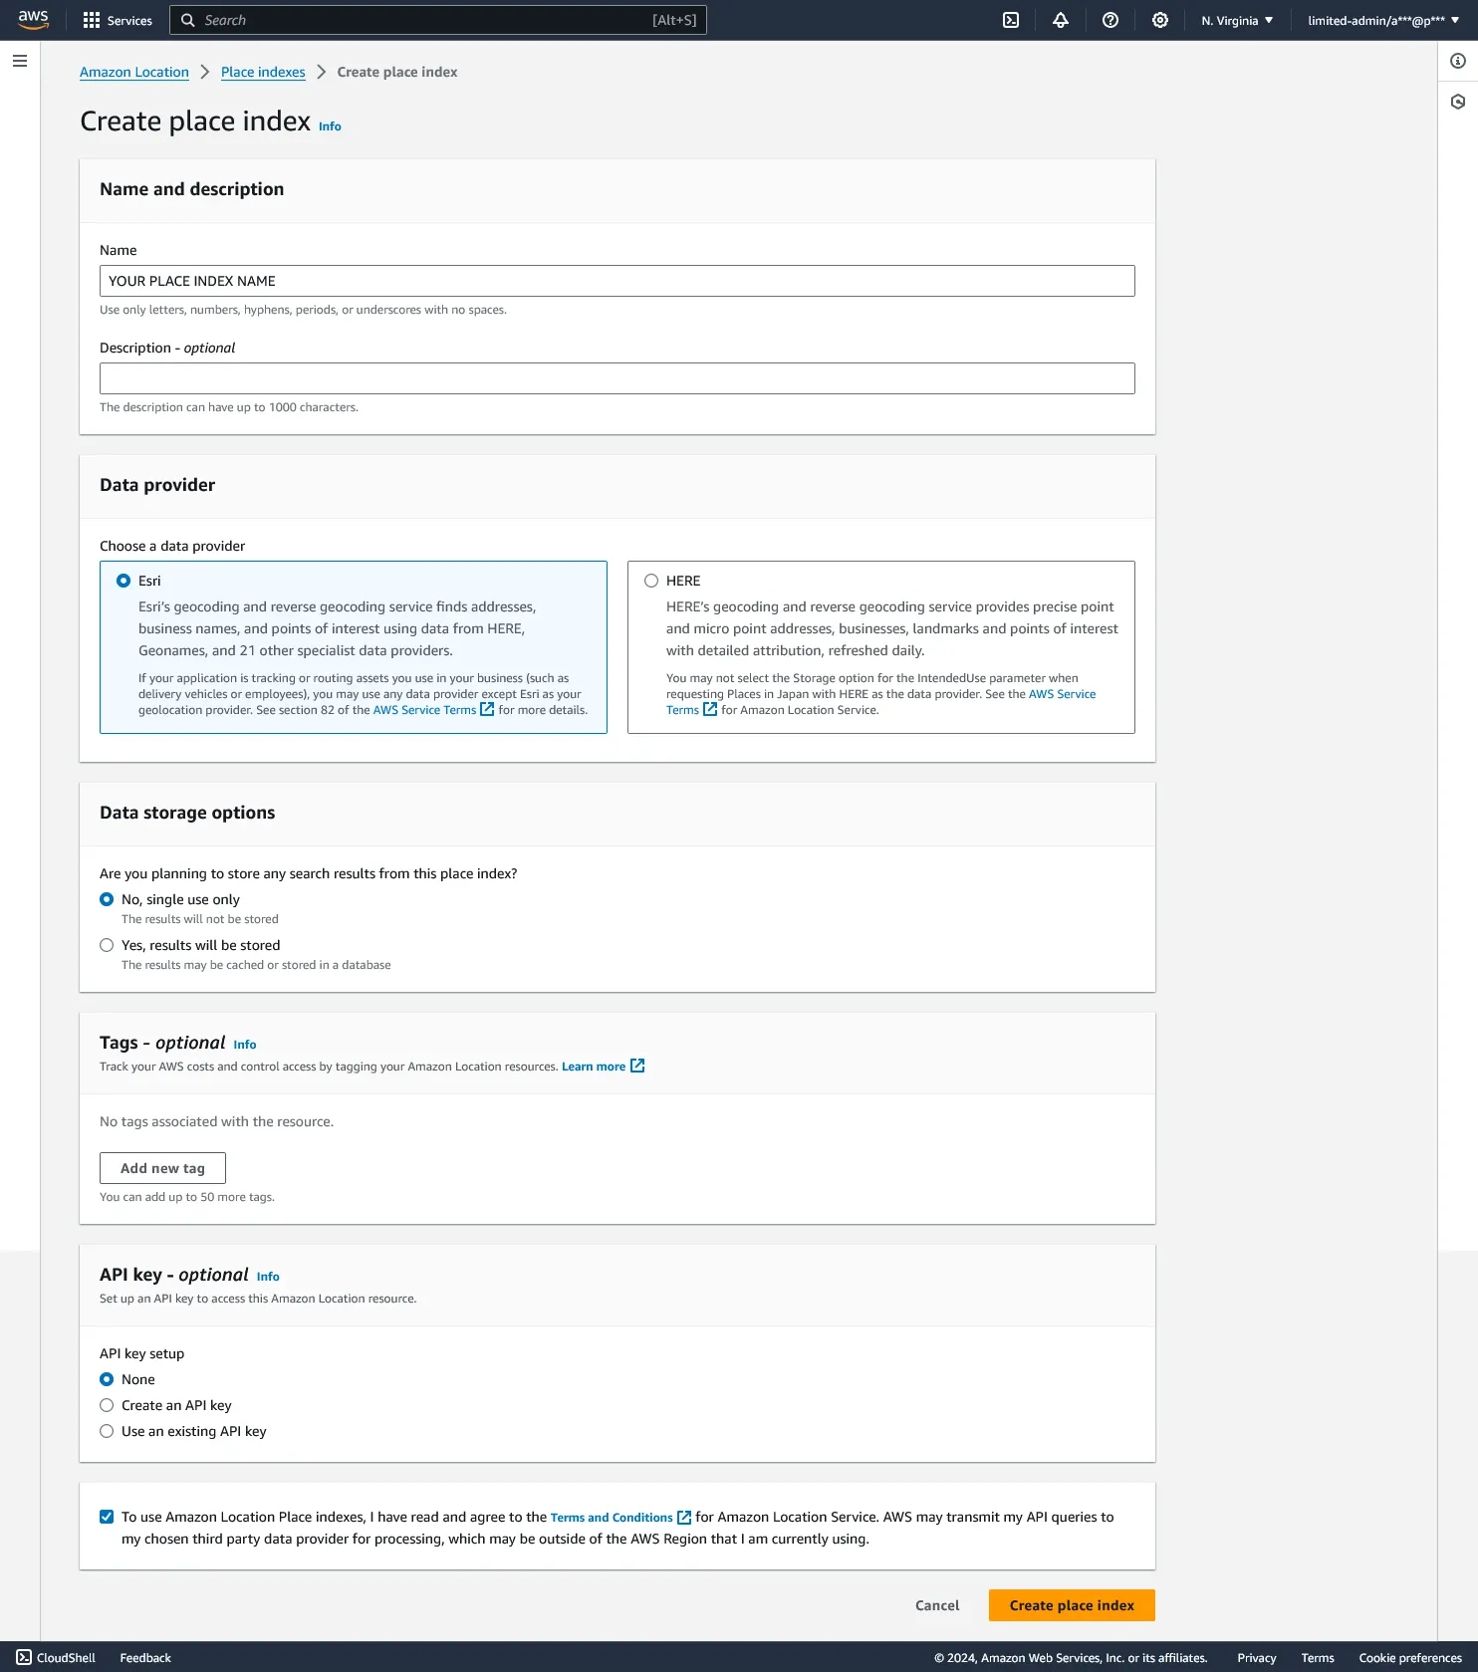The height and width of the screenshot is (1672, 1478).
Task: Open external link icon beside Learn more
Action: pyautogui.click(x=637, y=1066)
